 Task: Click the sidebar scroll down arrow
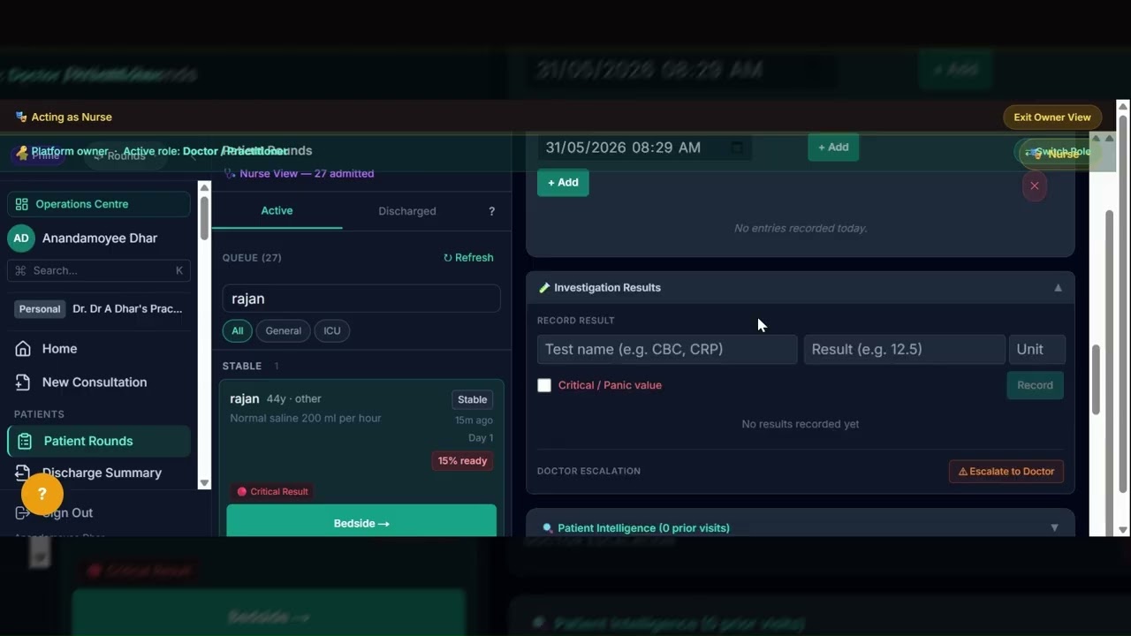(x=205, y=483)
